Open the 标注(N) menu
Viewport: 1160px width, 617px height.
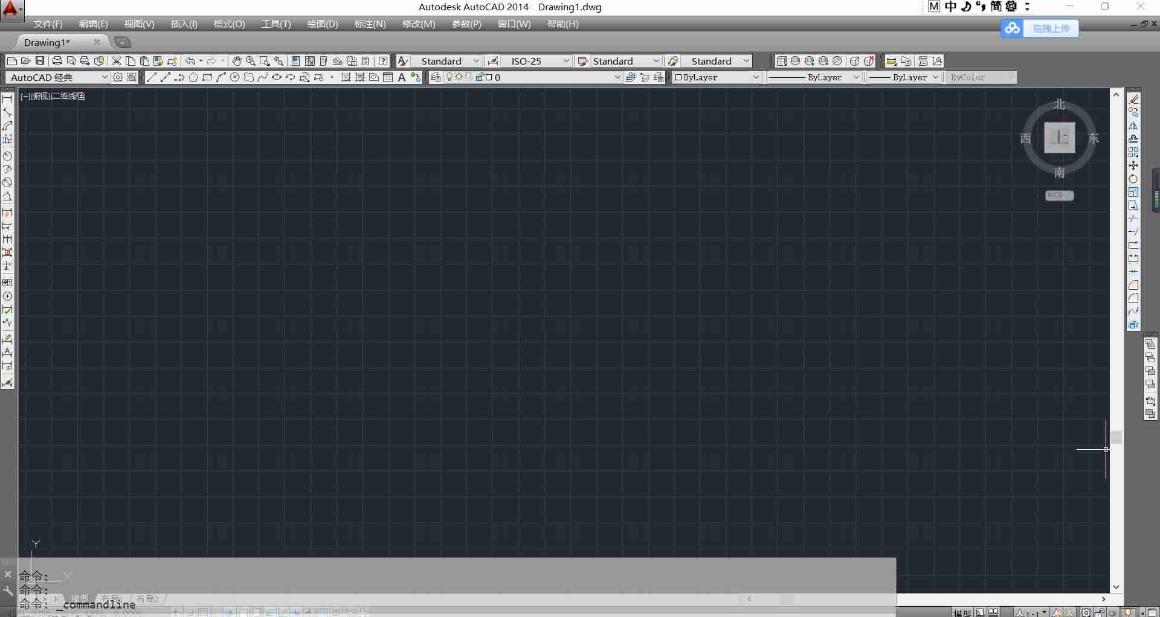(x=370, y=24)
